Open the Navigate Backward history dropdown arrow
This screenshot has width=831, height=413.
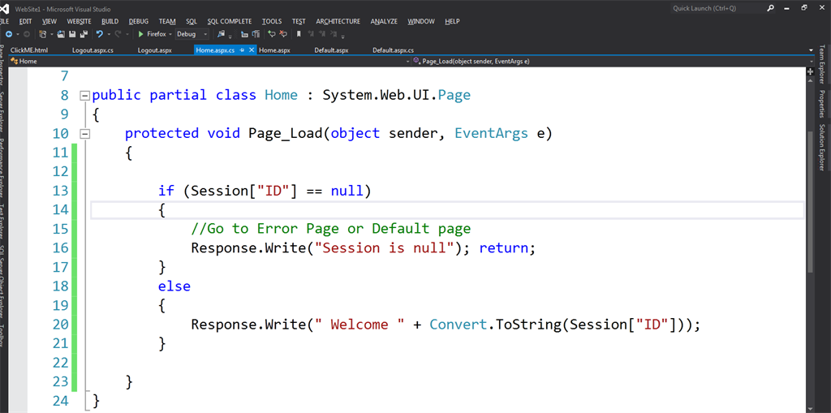[x=18, y=34]
